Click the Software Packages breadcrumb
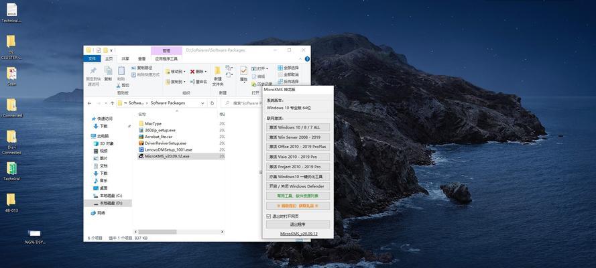 click(x=168, y=103)
